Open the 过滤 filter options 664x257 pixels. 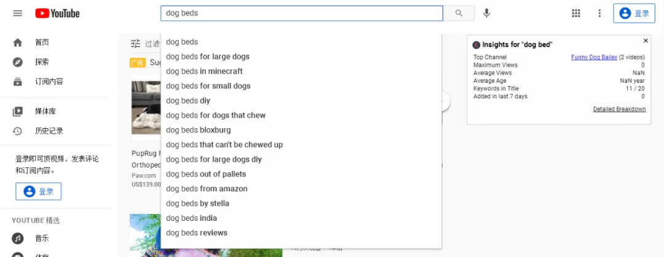click(145, 44)
